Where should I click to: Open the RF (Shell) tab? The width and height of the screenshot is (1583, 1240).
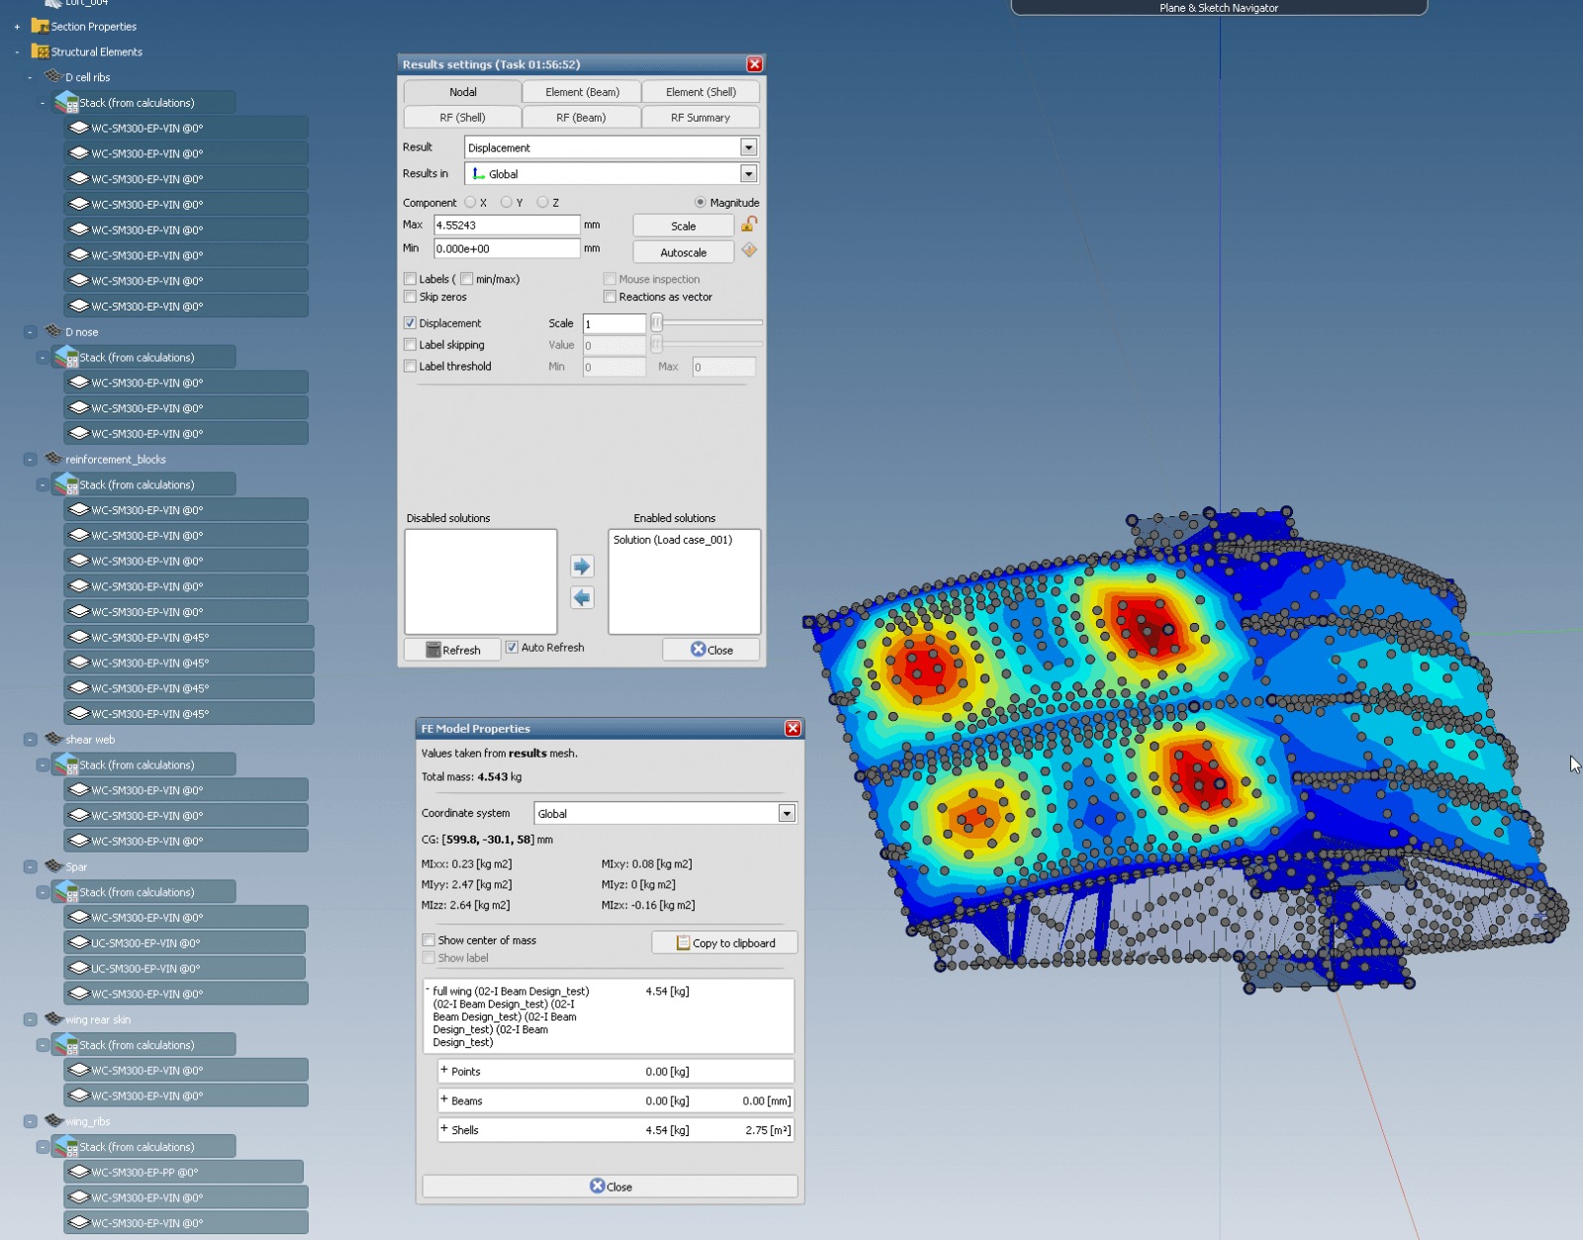point(462,118)
